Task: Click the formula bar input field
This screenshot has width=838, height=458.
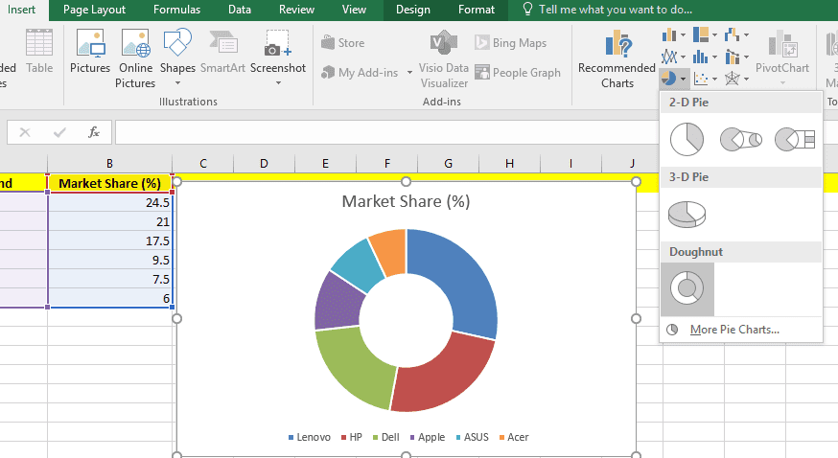Action: [x=384, y=132]
